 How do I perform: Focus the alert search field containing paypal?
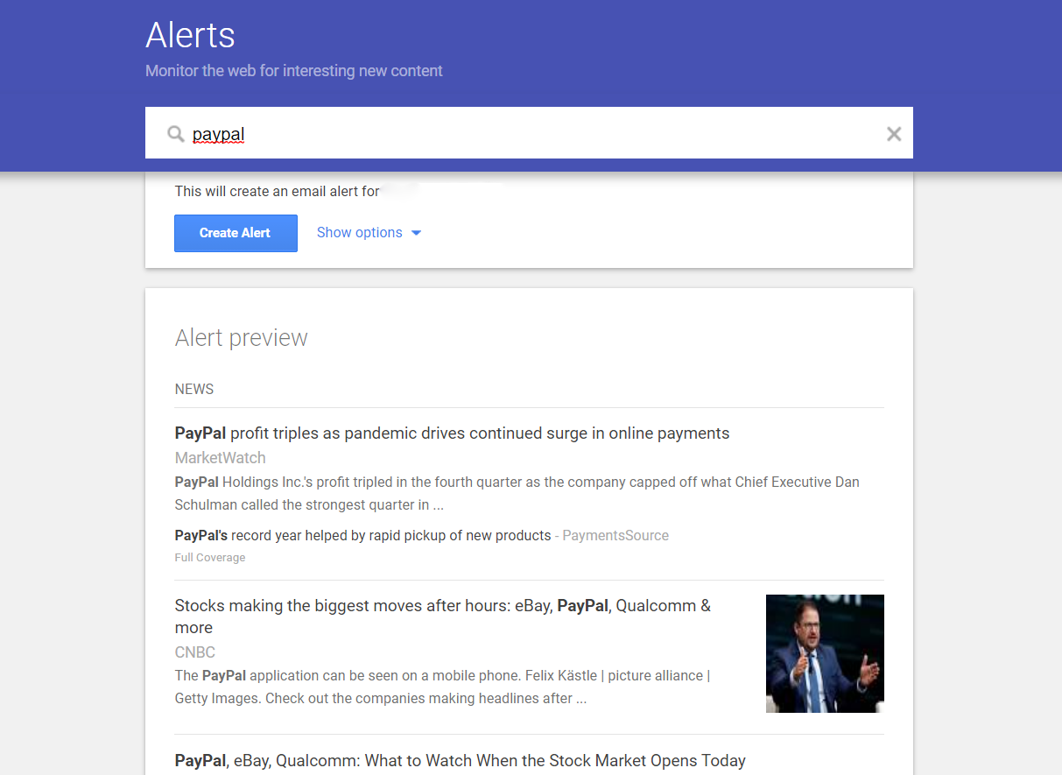(525, 134)
